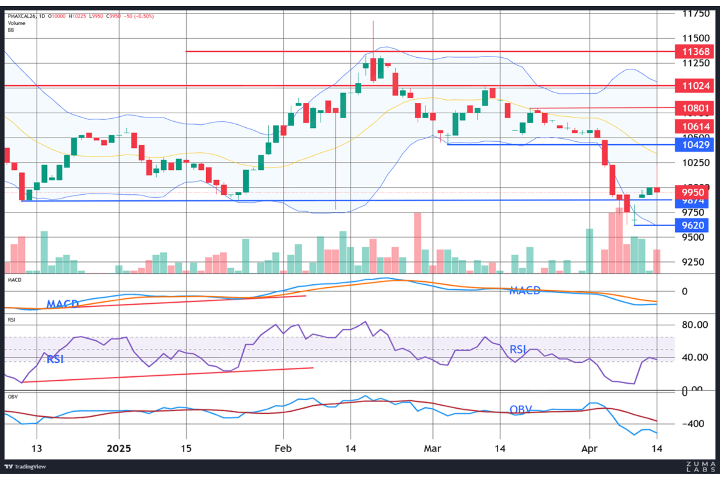
Task: Click the low value L9950
Action: tap(96, 16)
